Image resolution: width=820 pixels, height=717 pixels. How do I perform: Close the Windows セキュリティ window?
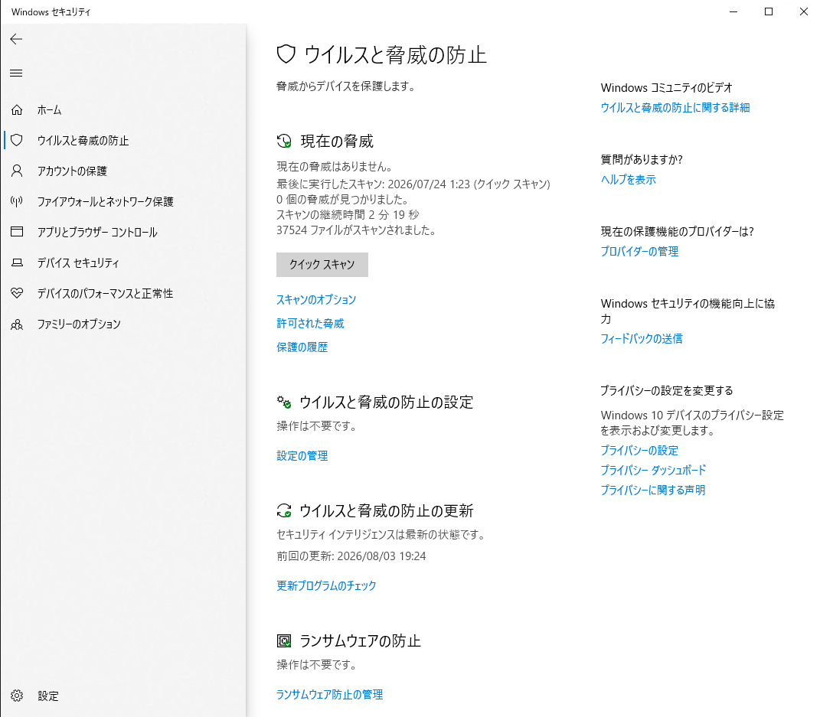[804, 11]
